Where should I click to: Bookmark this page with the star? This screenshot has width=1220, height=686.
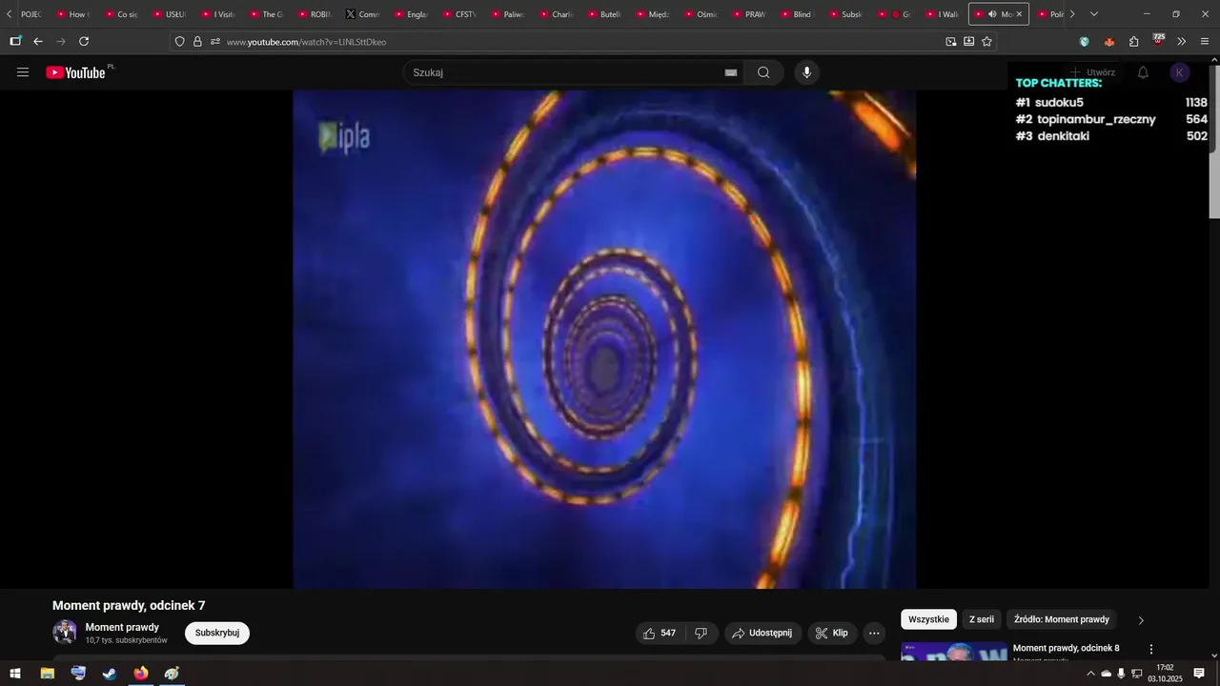click(x=986, y=42)
